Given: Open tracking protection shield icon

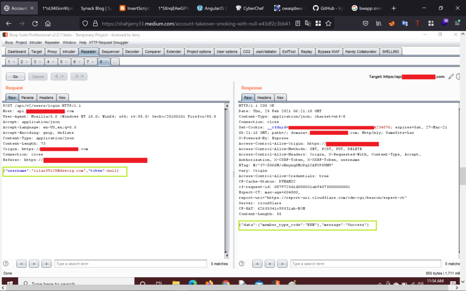Looking at the screenshot, I should coord(85,24).
